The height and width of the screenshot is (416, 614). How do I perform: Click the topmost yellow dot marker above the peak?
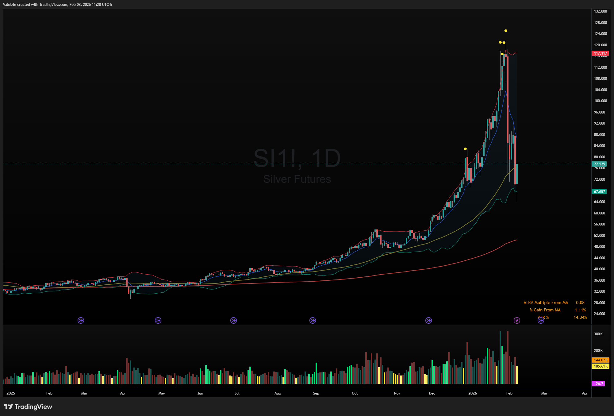(x=506, y=31)
